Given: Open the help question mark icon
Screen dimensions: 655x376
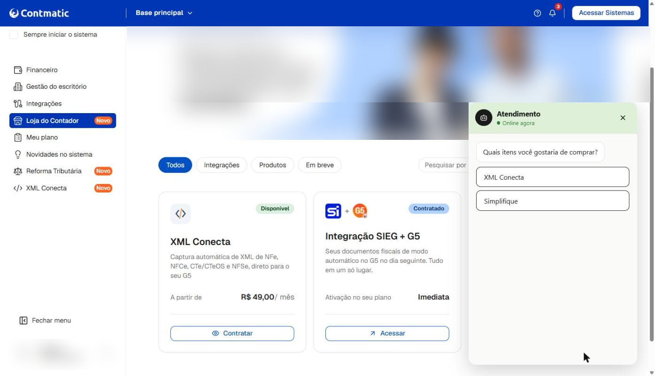Looking at the screenshot, I should pyautogui.click(x=538, y=13).
